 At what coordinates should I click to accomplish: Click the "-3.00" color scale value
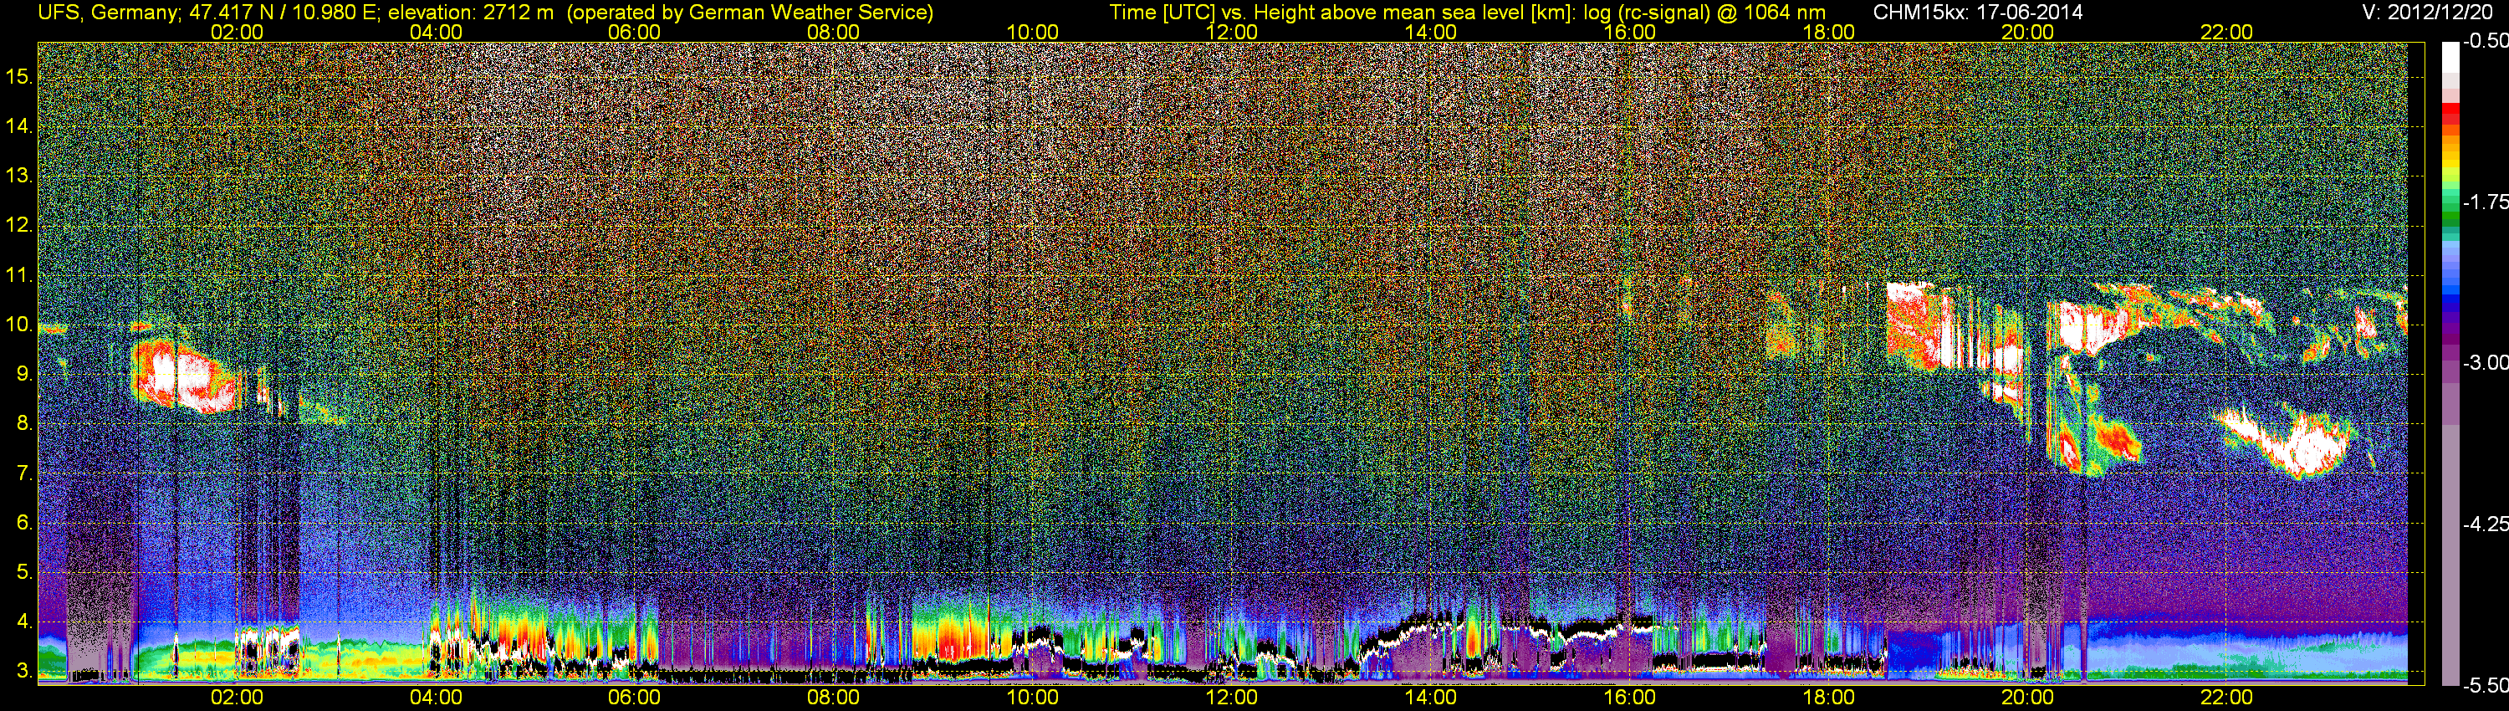pyautogui.click(x=2485, y=362)
